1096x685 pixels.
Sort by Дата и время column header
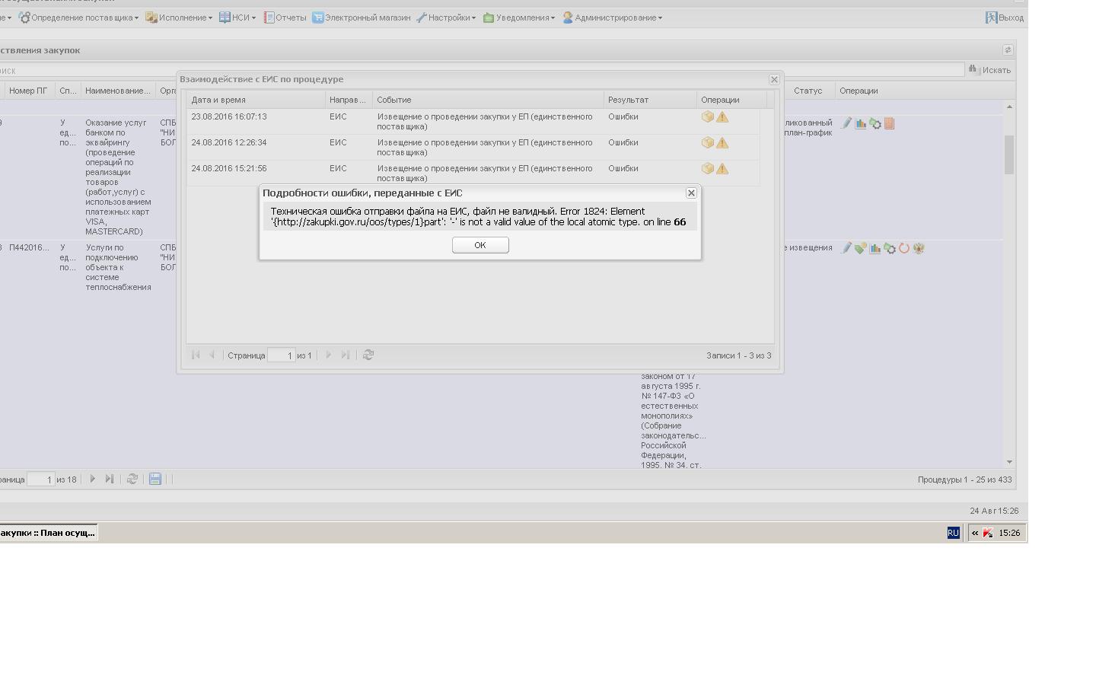tap(256, 100)
